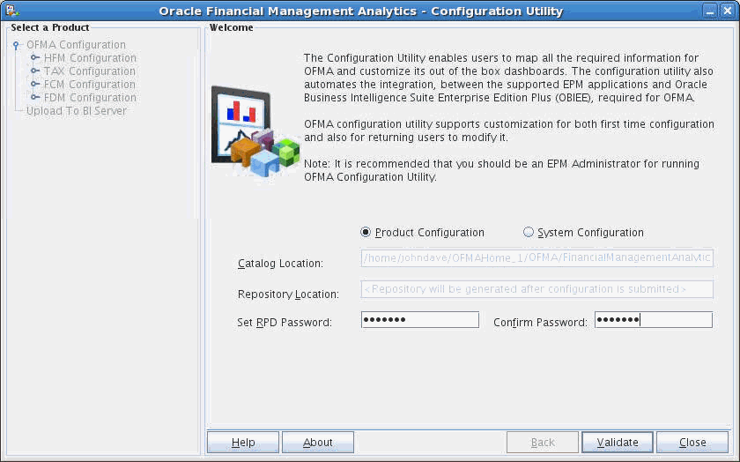The width and height of the screenshot is (740, 462).
Task: Click the OFMA dashboard illustration image
Action: pos(255,130)
